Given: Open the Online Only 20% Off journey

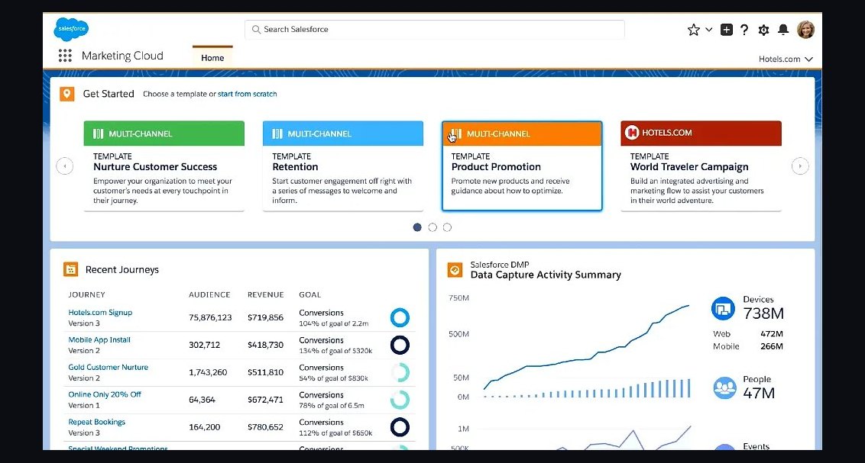Looking at the screenshot, I should tap(105, 395).
